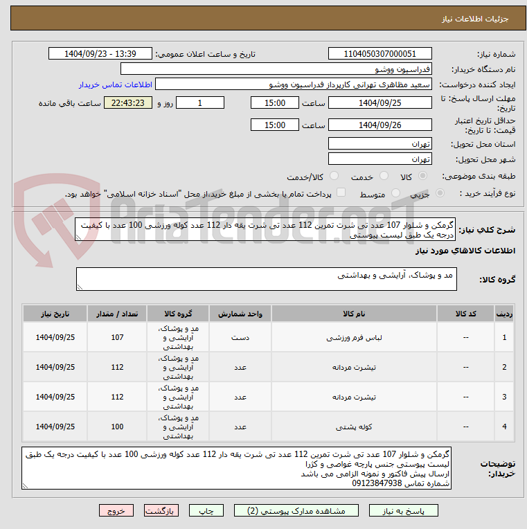
Task: Click the اطلاعات کالاهای مورد نیاز heading
Action: (x=465, y=251)
